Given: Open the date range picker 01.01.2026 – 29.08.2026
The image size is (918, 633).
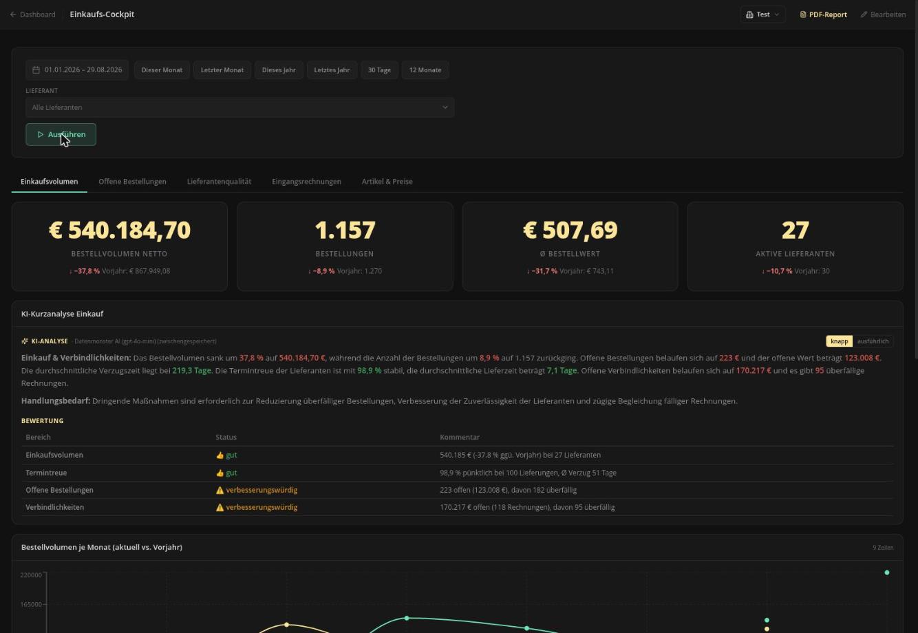Looking at the screenshot, I should coord(77,70).
